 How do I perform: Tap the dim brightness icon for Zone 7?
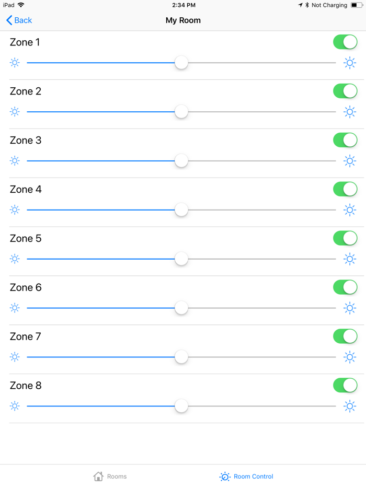(x=15, y=357)
